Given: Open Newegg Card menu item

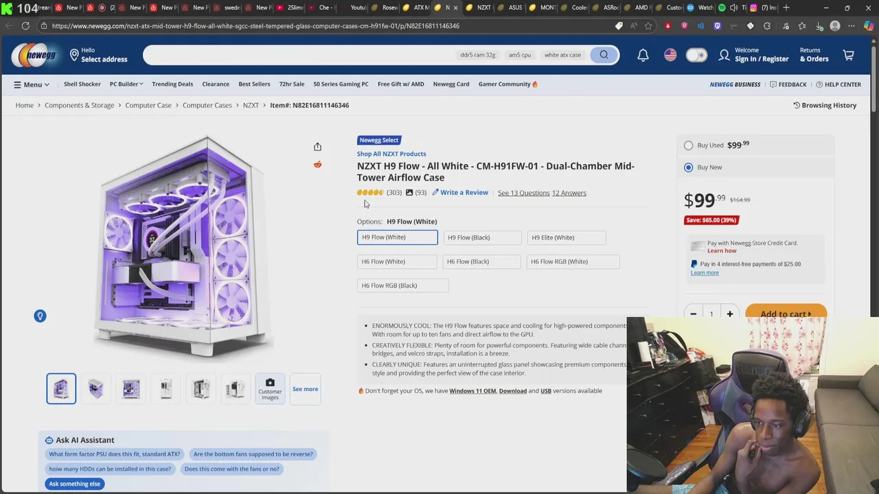Looking at the screenshot, I should coord(451,84).
